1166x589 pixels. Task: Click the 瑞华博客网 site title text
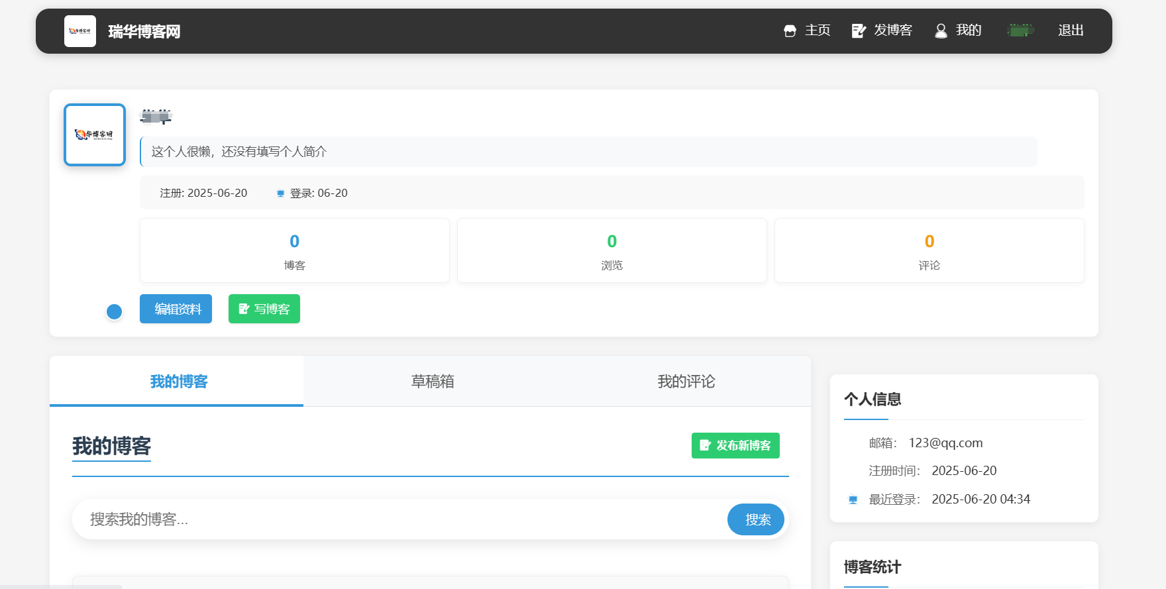(144, 32)
